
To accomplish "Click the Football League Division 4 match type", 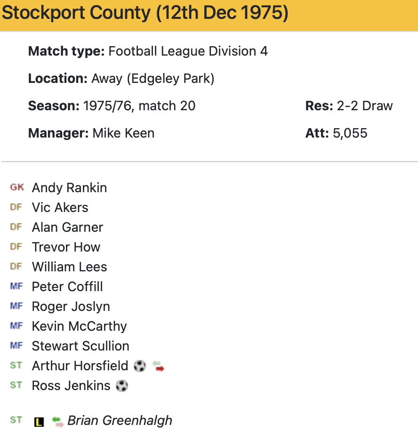I will point(188,51).
